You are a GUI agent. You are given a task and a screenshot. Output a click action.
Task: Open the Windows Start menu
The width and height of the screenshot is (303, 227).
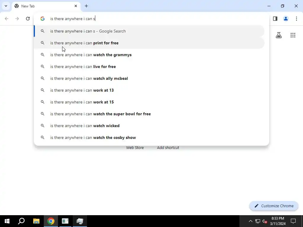(7, 221)
